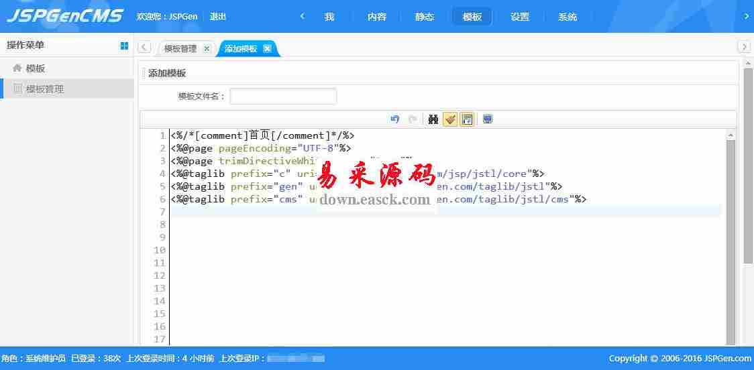
Task: Select 模板管理 in the sidebar menu
Action: pos(45,89)
